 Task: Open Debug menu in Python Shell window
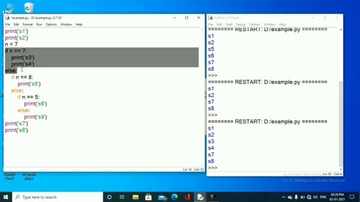[x=240, y=24]
